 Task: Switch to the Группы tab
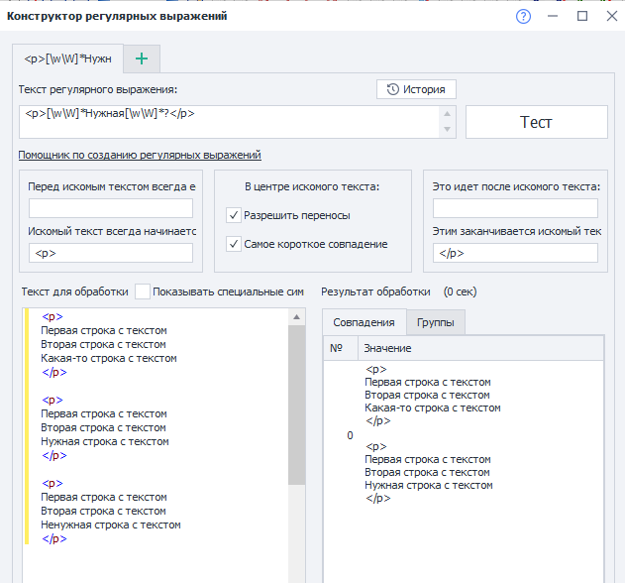(x=435, y=322)
